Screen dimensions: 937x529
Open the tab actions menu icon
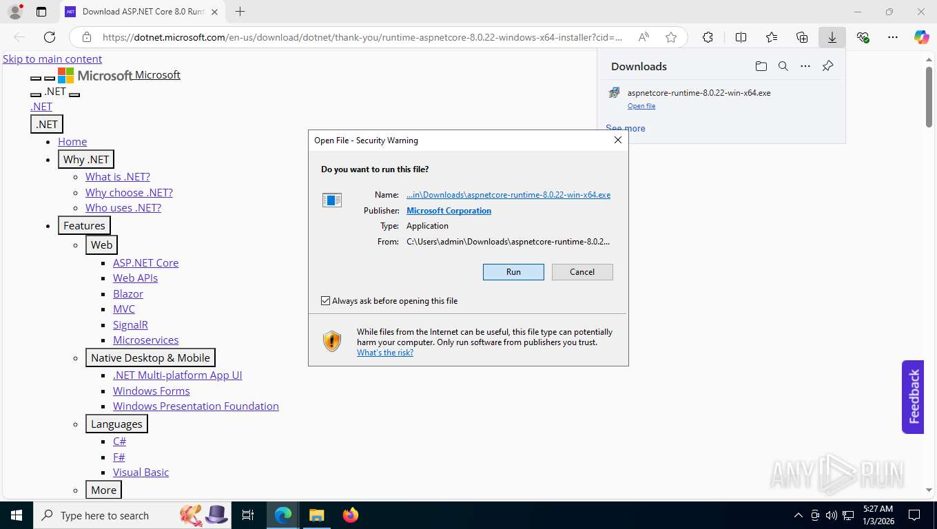(x=41, y=12)
